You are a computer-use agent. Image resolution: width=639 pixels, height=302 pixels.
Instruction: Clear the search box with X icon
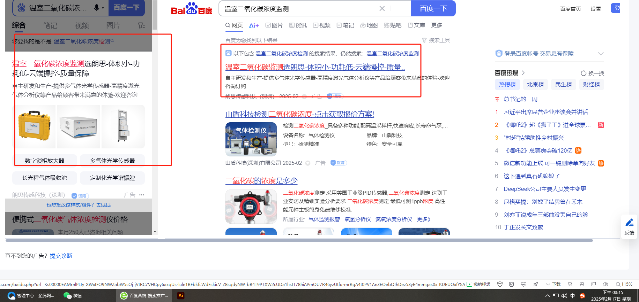coord(382,9)
